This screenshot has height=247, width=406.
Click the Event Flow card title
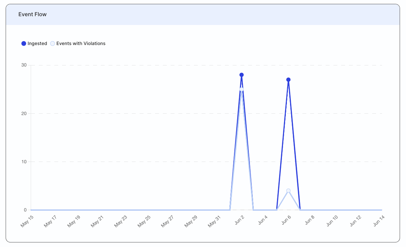coord(32,14)
